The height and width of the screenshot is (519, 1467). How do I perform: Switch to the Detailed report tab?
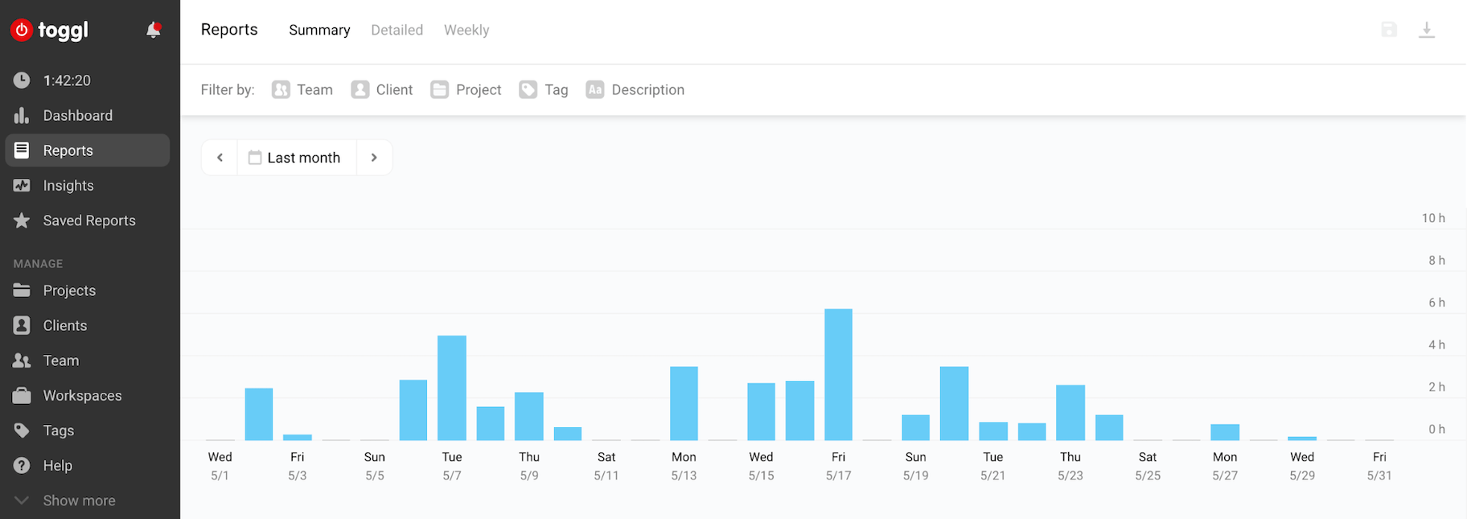(x=397, y=31)
